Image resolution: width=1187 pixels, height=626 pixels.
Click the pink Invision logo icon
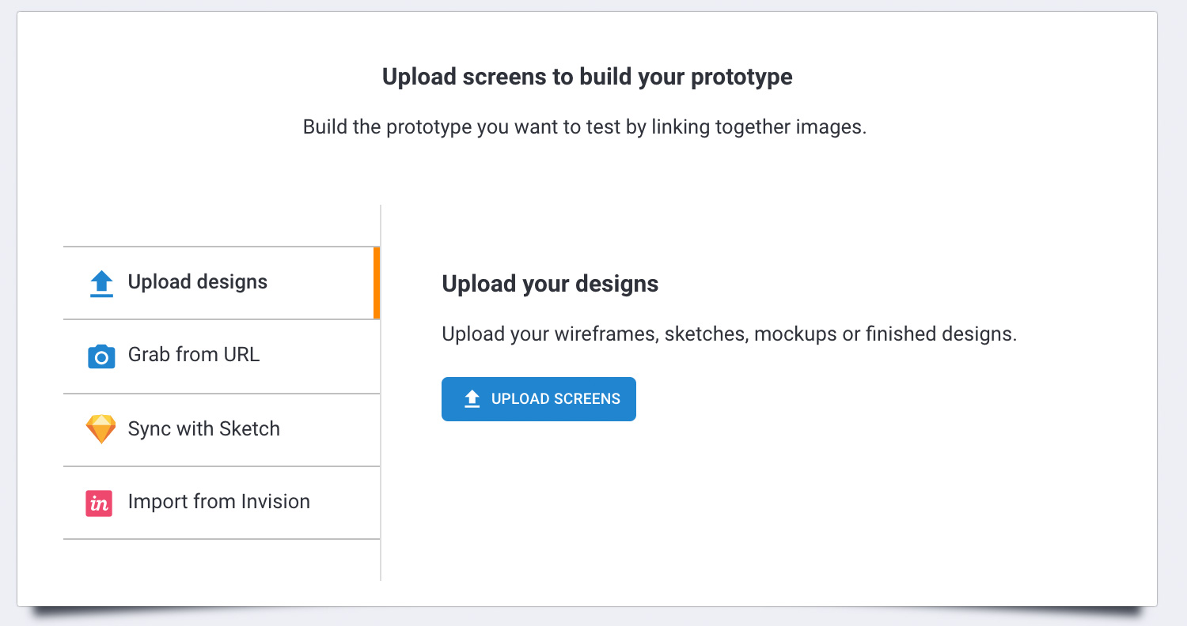(100, 503)
